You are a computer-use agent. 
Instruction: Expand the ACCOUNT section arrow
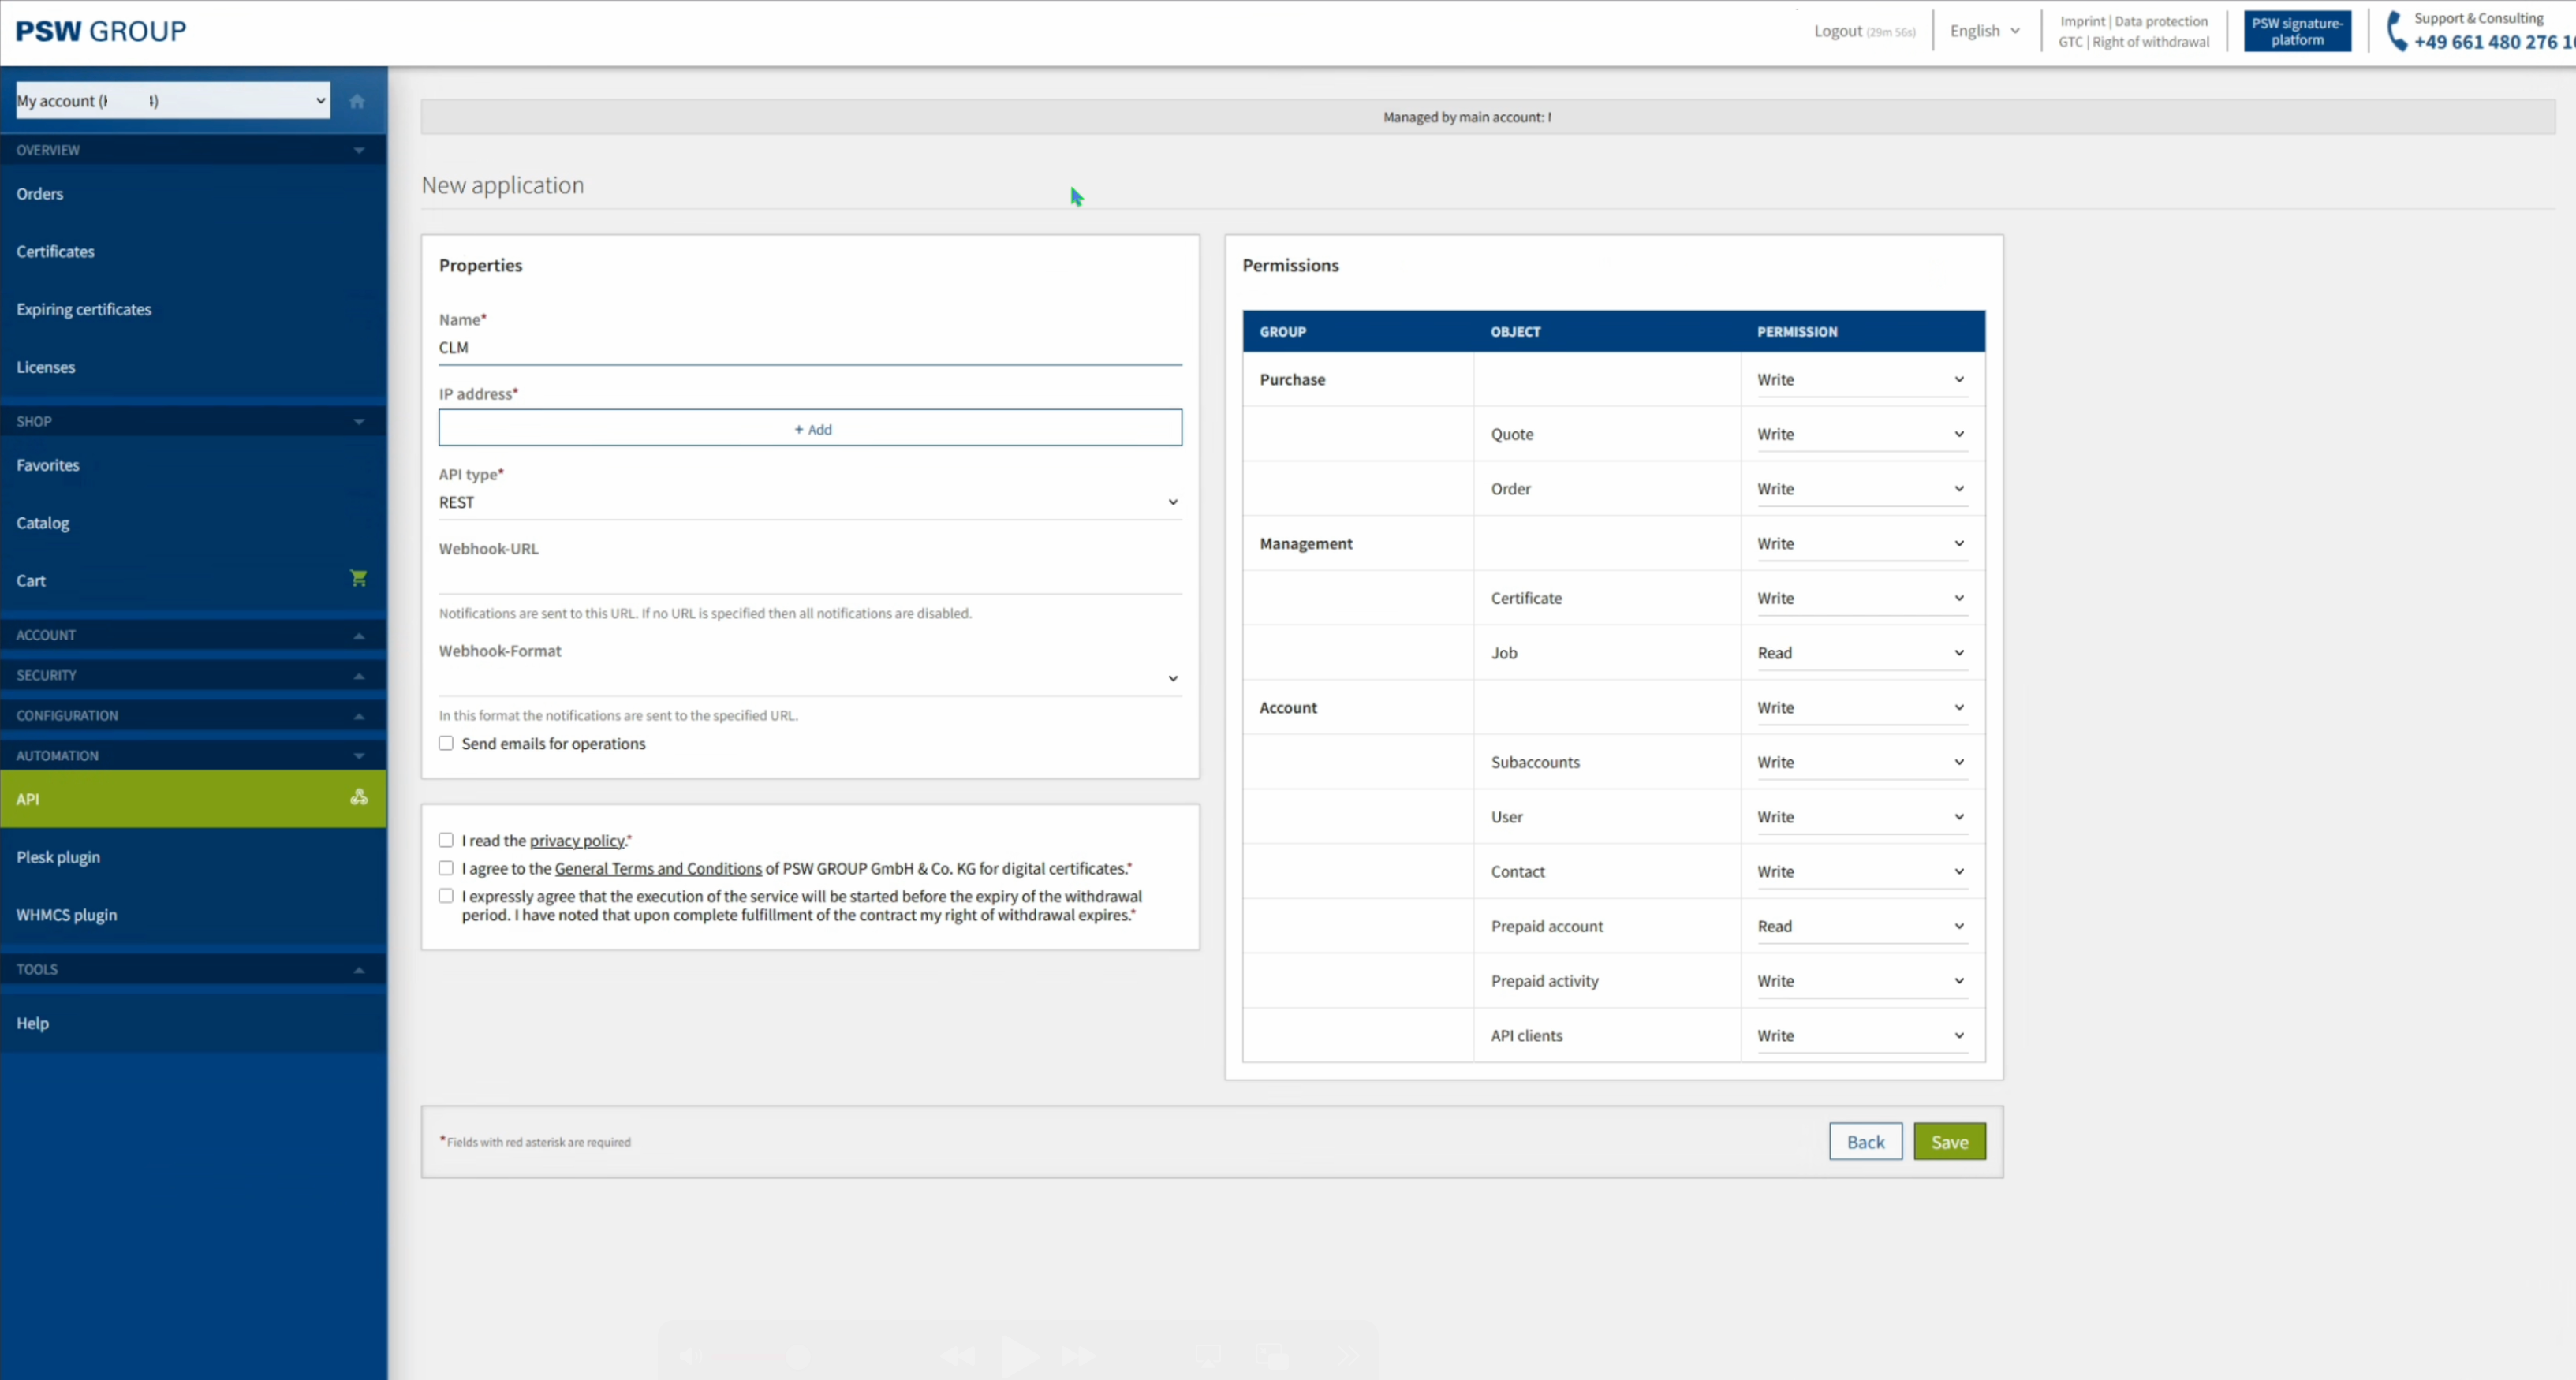click(359, 635)
